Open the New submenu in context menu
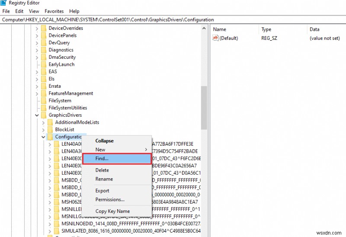The width and height of the screenshot is (346, 237). [x=116, y=149]
